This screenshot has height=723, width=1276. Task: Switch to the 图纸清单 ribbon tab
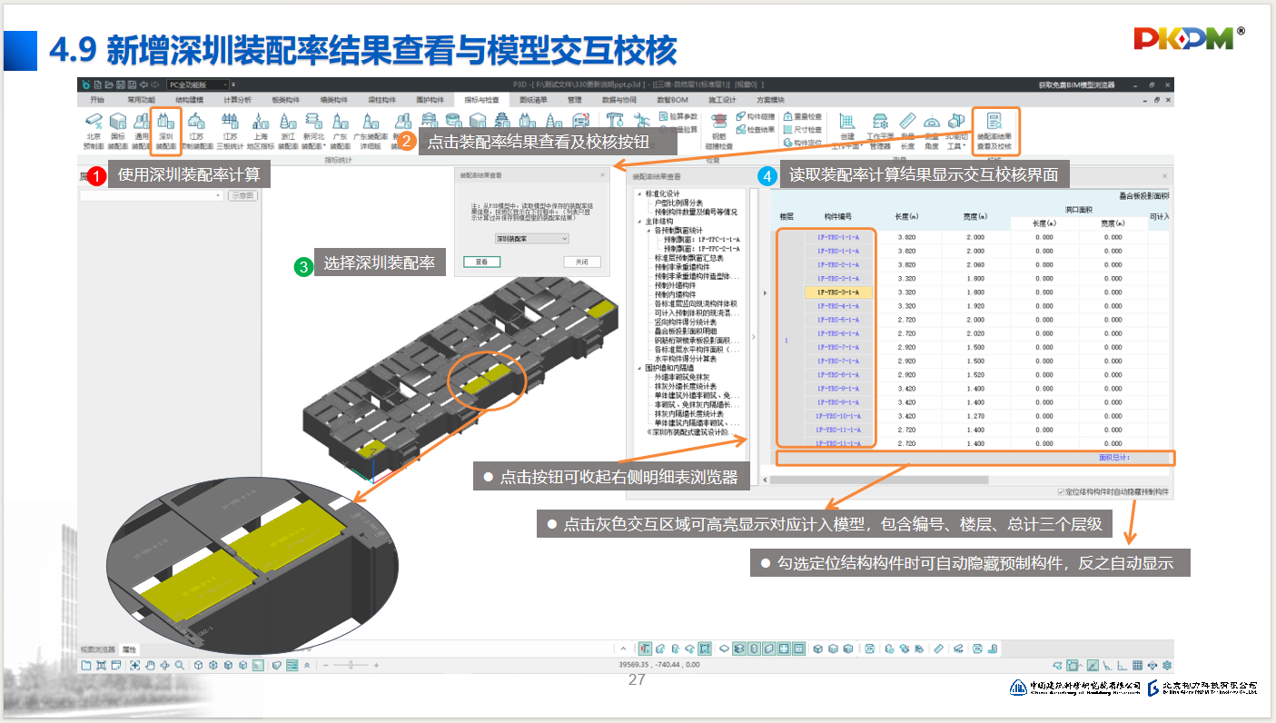534,99
